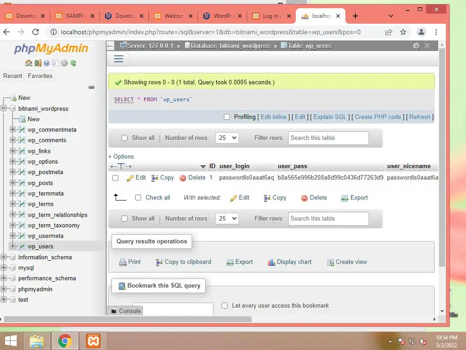The width and height of the screenshot is (466, 350).
Task: Open page settings gear in top bar
Action: (416, 46)
